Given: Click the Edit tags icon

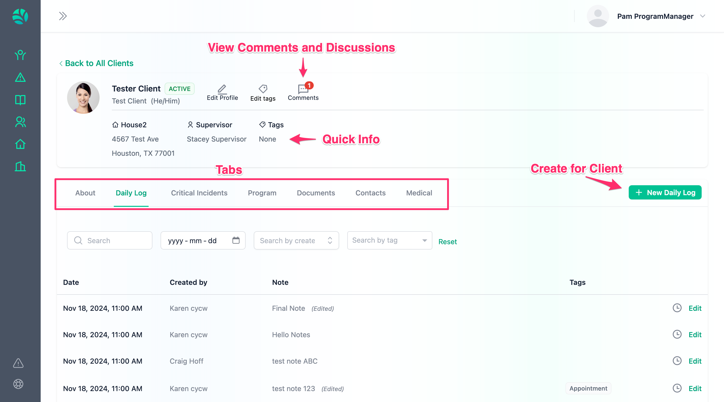Looking at the screenshot, I should coord(263,89).
